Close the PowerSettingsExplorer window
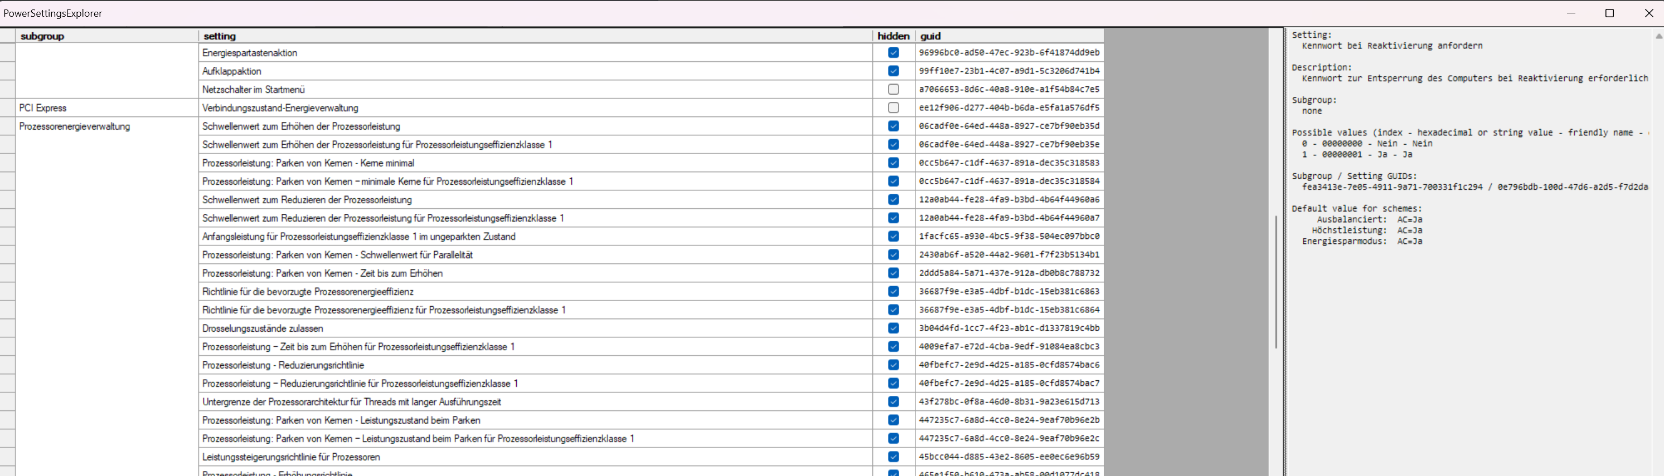Viewport: 1664px width, 476px height. tap(1648, 13)
